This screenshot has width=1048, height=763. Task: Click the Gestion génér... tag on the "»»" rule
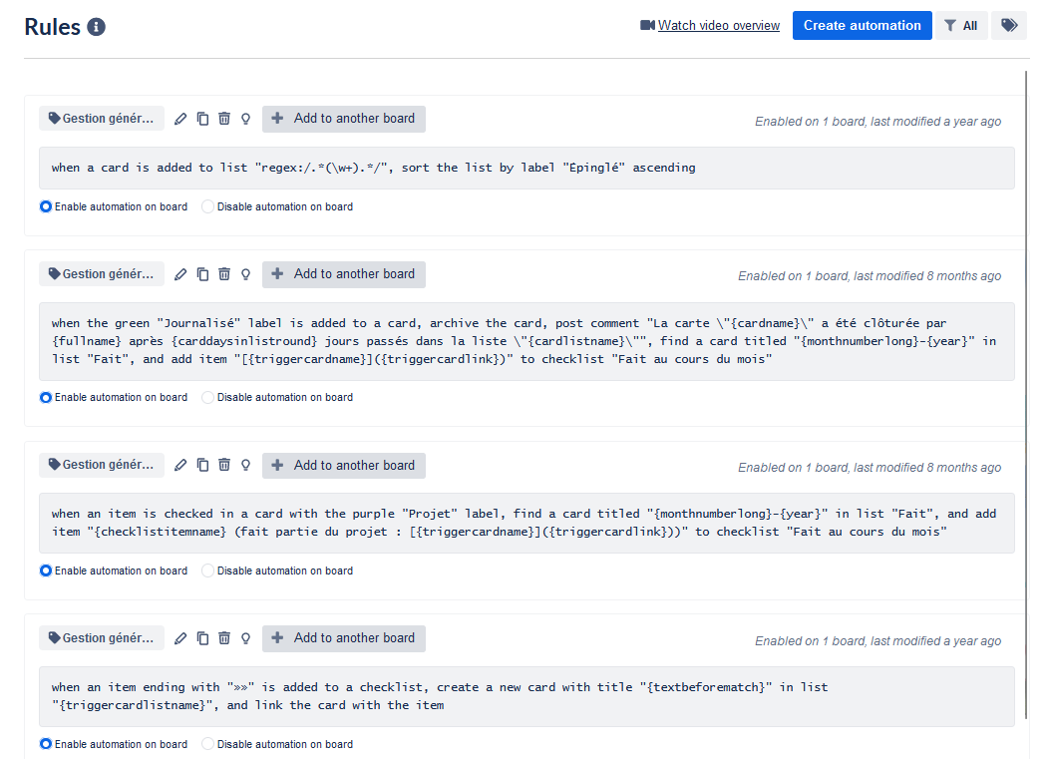tap(102, 638)
